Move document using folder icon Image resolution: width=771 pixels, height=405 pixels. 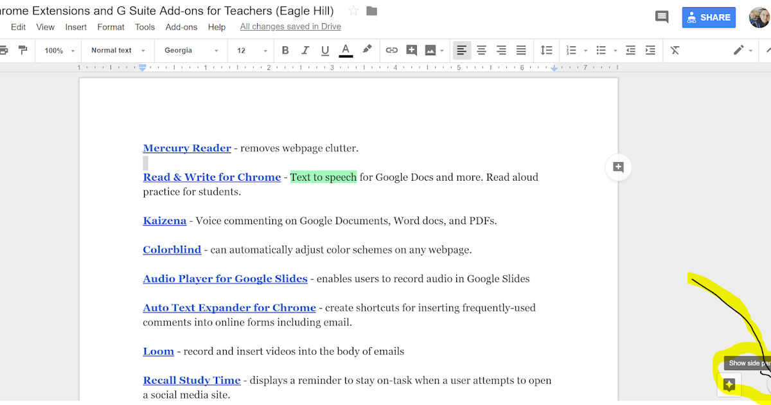371,11
